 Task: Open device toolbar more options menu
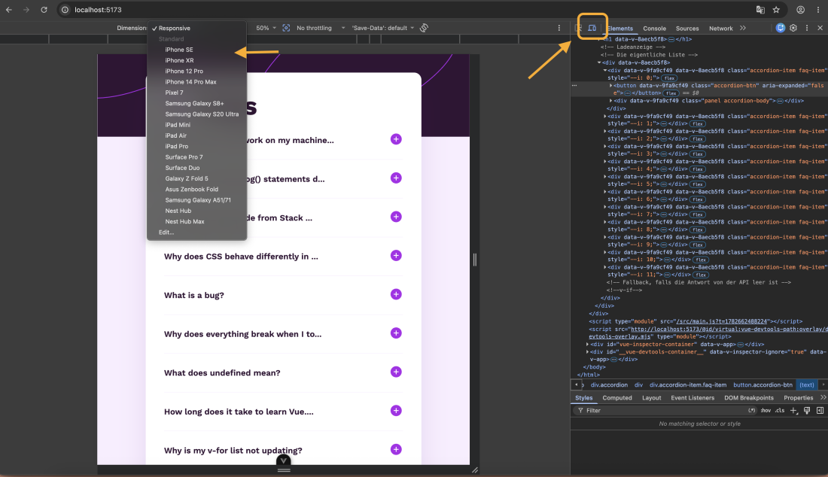click(x=559, y=28)
